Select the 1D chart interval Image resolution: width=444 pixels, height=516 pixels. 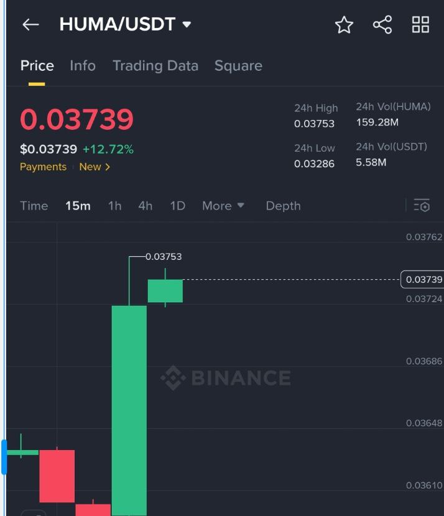(x=177, y=206)
